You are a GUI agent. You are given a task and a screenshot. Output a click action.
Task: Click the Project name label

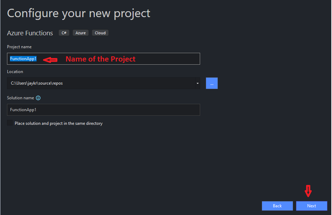pos(19,47)
